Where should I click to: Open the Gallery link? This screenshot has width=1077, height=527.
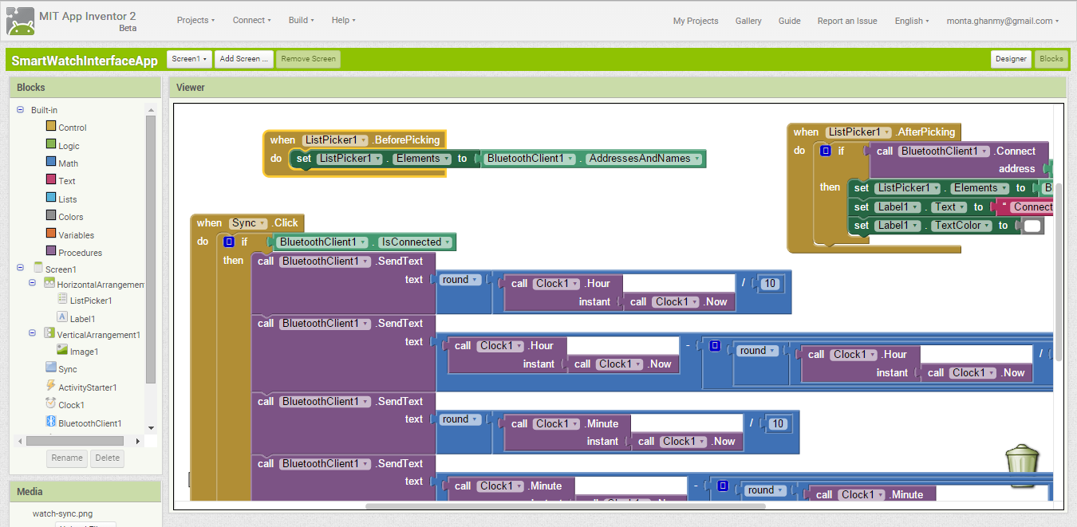[748, 22]
